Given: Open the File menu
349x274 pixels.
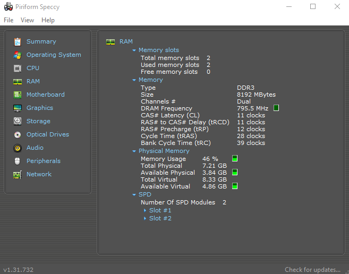Looking at the screenshot, I should pyautogui.click(x=8, y=20).
